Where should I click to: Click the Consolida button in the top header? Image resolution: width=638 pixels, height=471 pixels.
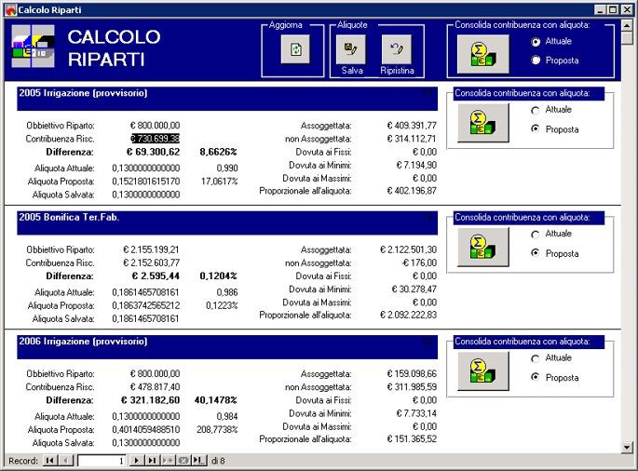(482, 54)
